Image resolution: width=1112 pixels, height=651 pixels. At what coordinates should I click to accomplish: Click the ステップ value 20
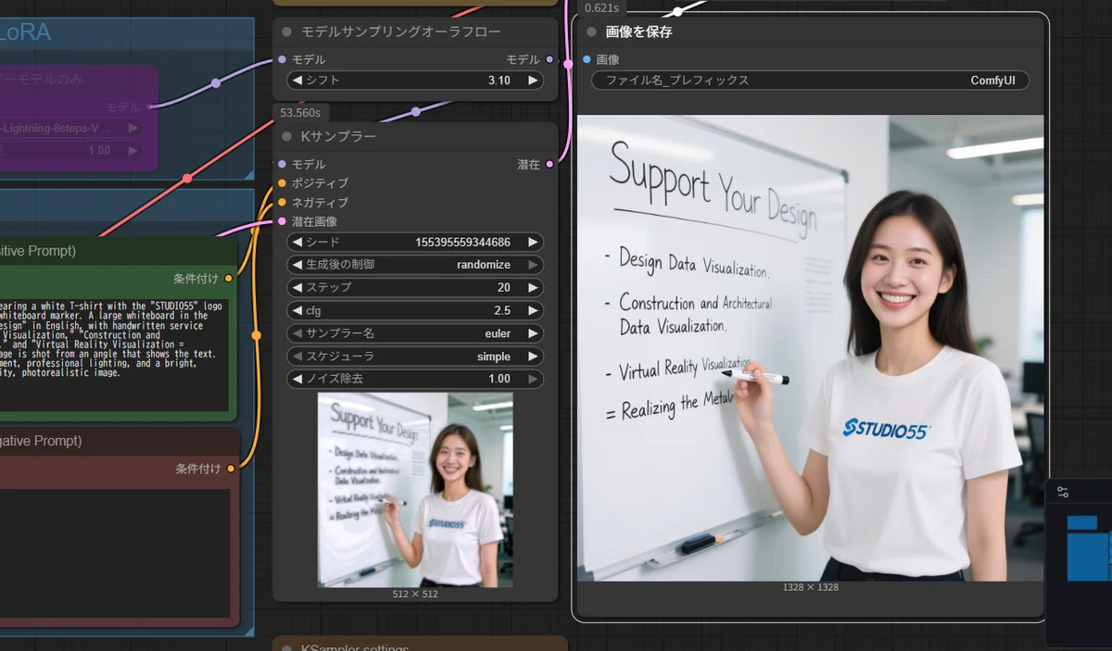(x=504, y=287)
